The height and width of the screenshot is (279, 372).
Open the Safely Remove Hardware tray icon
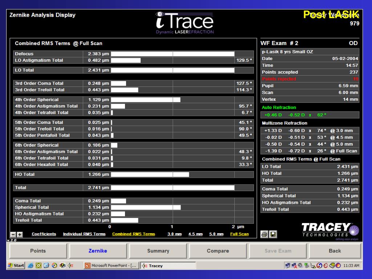(x=307, y=266)
